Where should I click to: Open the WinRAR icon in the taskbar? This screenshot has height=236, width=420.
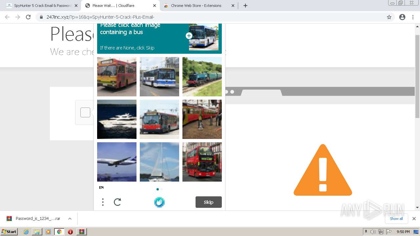tap(81, 232)
